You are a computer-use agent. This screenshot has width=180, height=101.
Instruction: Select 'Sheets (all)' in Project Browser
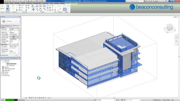(7, 70)
